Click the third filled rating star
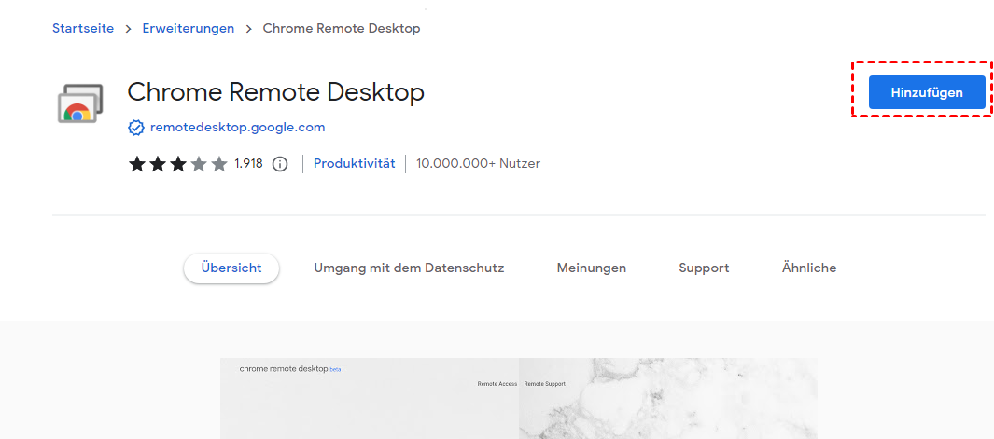 pos(178,164)
